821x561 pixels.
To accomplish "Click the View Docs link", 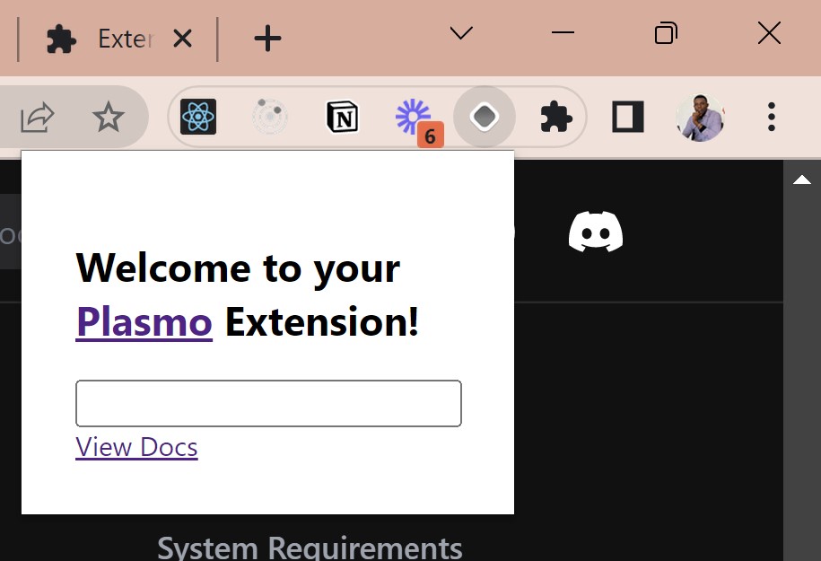I will tap(136, 447).
